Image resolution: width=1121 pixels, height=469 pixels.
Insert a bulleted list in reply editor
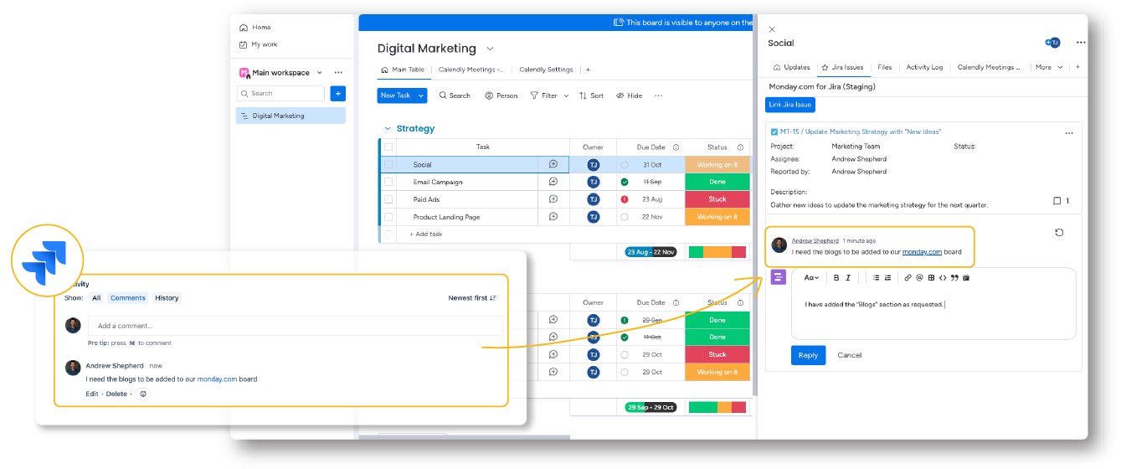877,277
